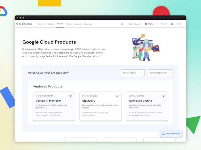Click the #AutomateML hashtag
Image resolution: width=201 pixels, height=150 pixels.
(42, 115)
